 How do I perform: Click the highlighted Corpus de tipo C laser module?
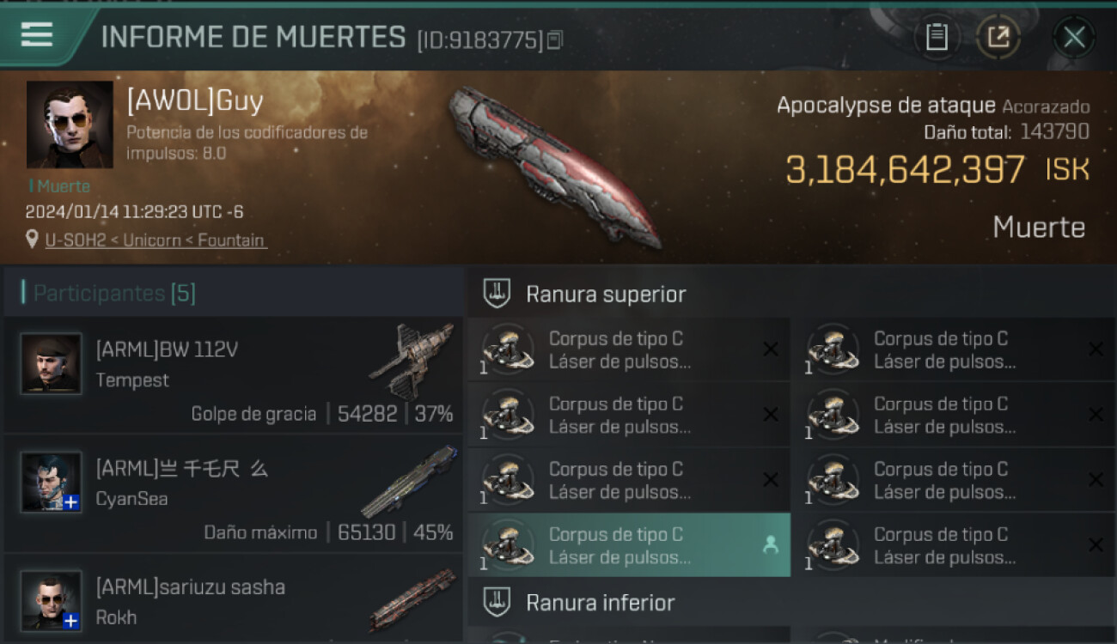click(629, 545)
